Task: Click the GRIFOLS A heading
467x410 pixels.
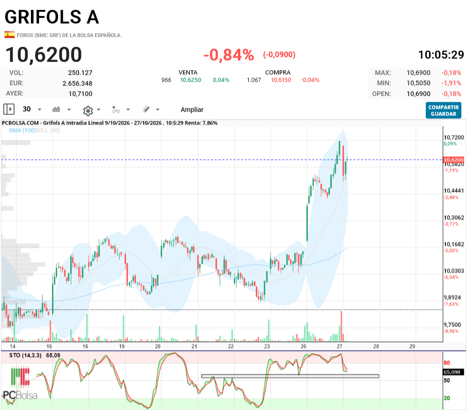Action: point(52,17)
